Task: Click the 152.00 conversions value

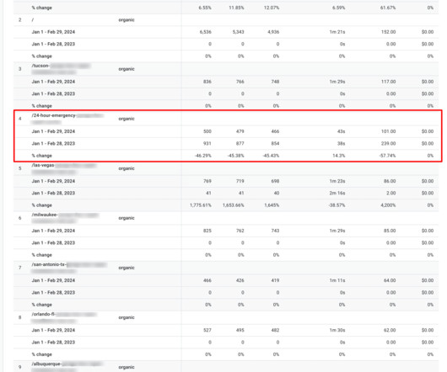Action: click(388, 32)
